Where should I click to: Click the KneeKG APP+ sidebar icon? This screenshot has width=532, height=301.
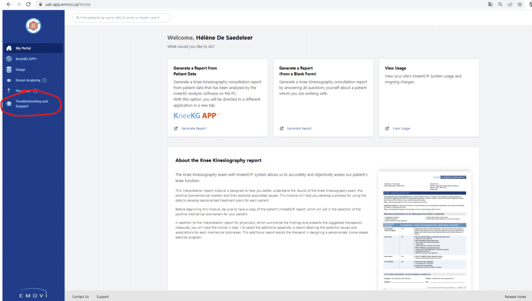tap(9, 59)
